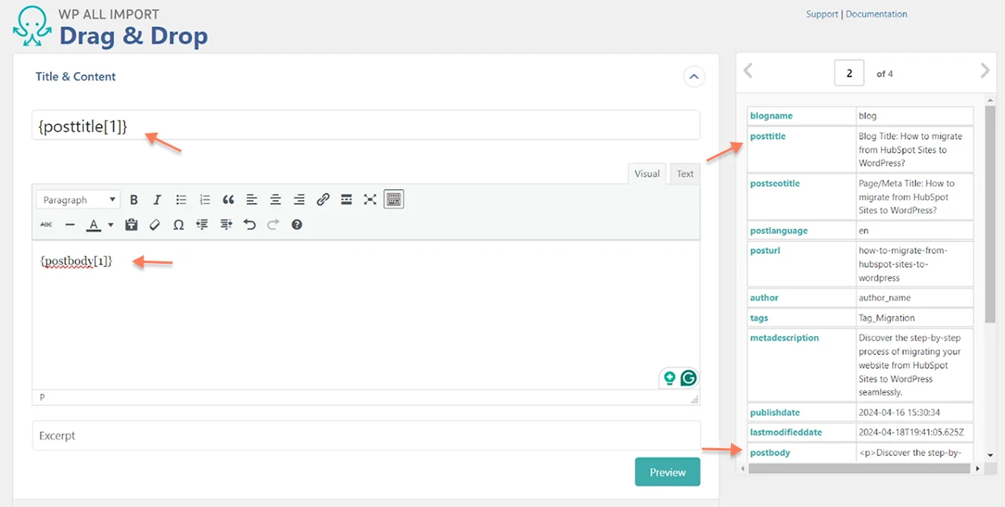Insert a bulleted list
The width and height of the screenshot is (1005, 507).
pyautogui.click(x=181, y=200)
